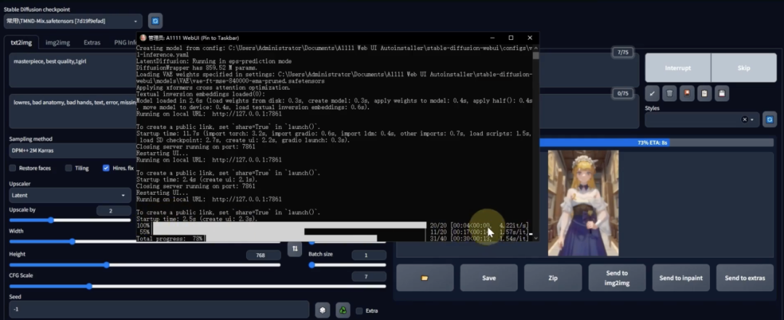Click the generation progress bar showing 73%
The height and width of the screenshot is (320, 784).
pyautogui.click(x=656, y=143)
